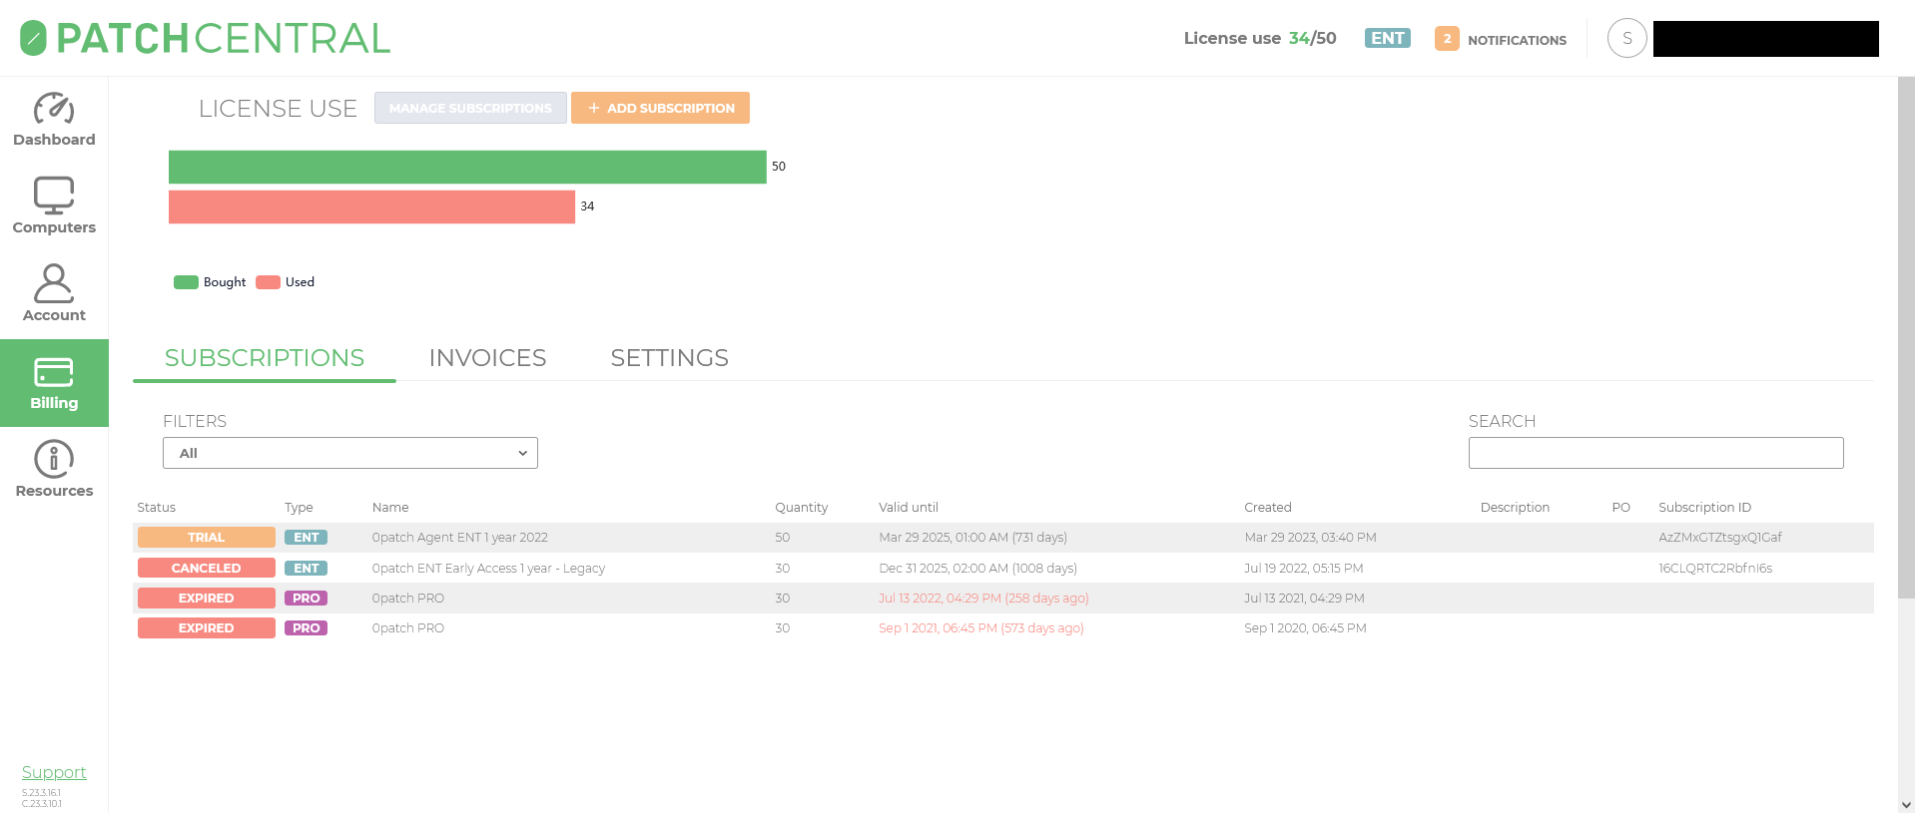Open the Account person icon

[x=54, y=283]
